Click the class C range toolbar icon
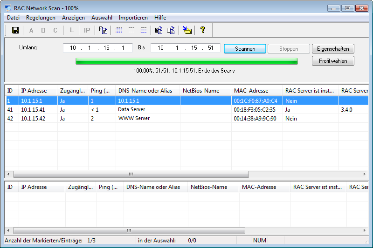Viewport: 373px width, 248px height. coord(55,30)
